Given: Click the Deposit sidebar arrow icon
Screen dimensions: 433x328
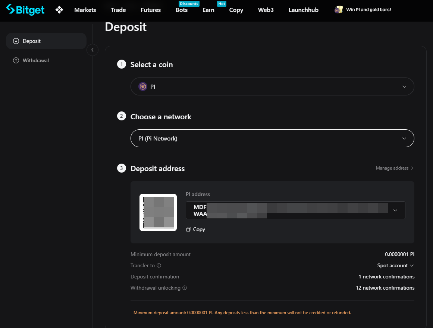Looking at the screenshot, I should pyautogui.click(x=16, y=41).
